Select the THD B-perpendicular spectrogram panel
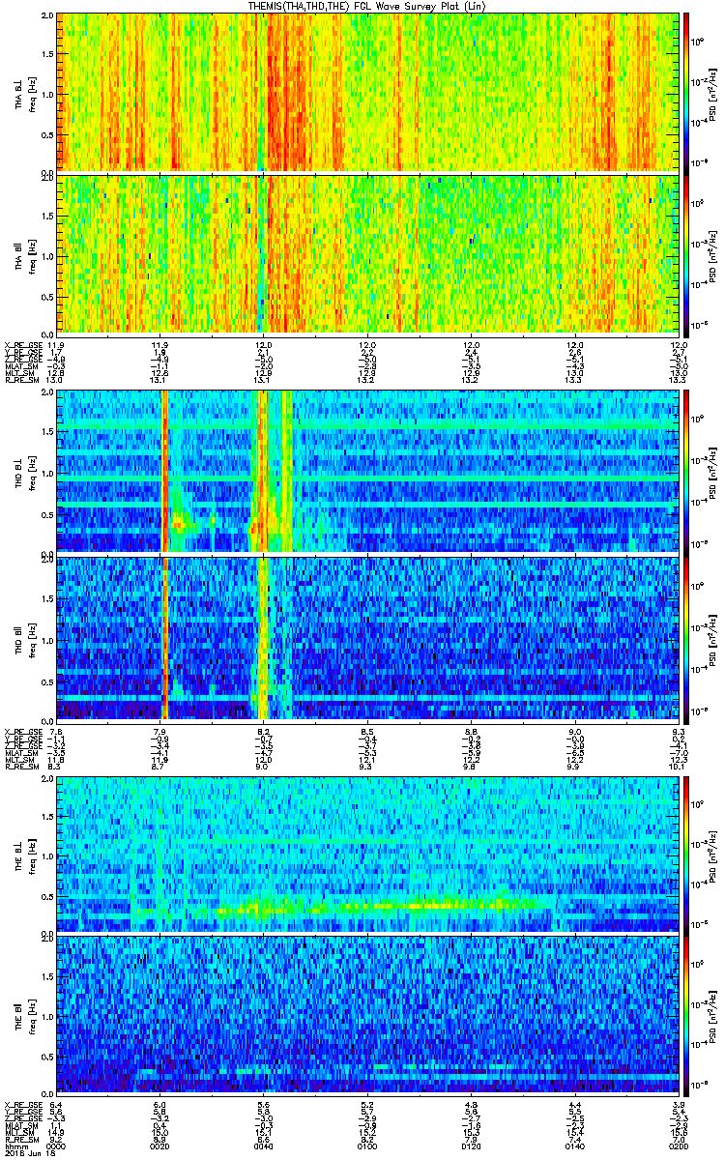 [367, 471]
